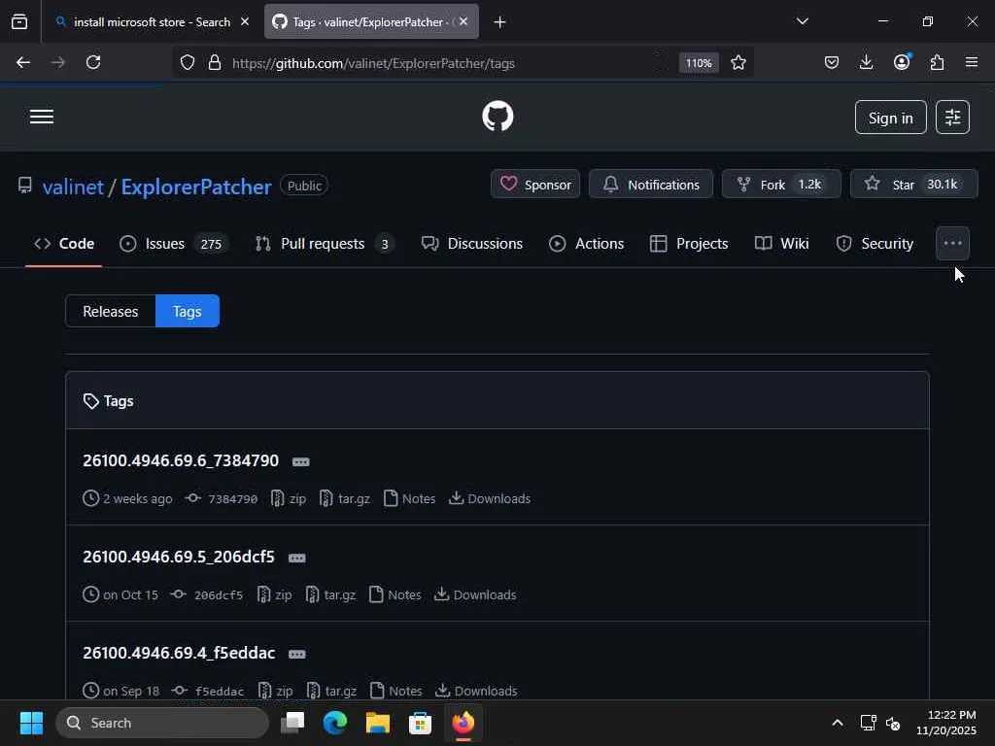Open Firefox application menu
Image resolution: width=995 pixels, height=746 pixels.
[972, 62]
